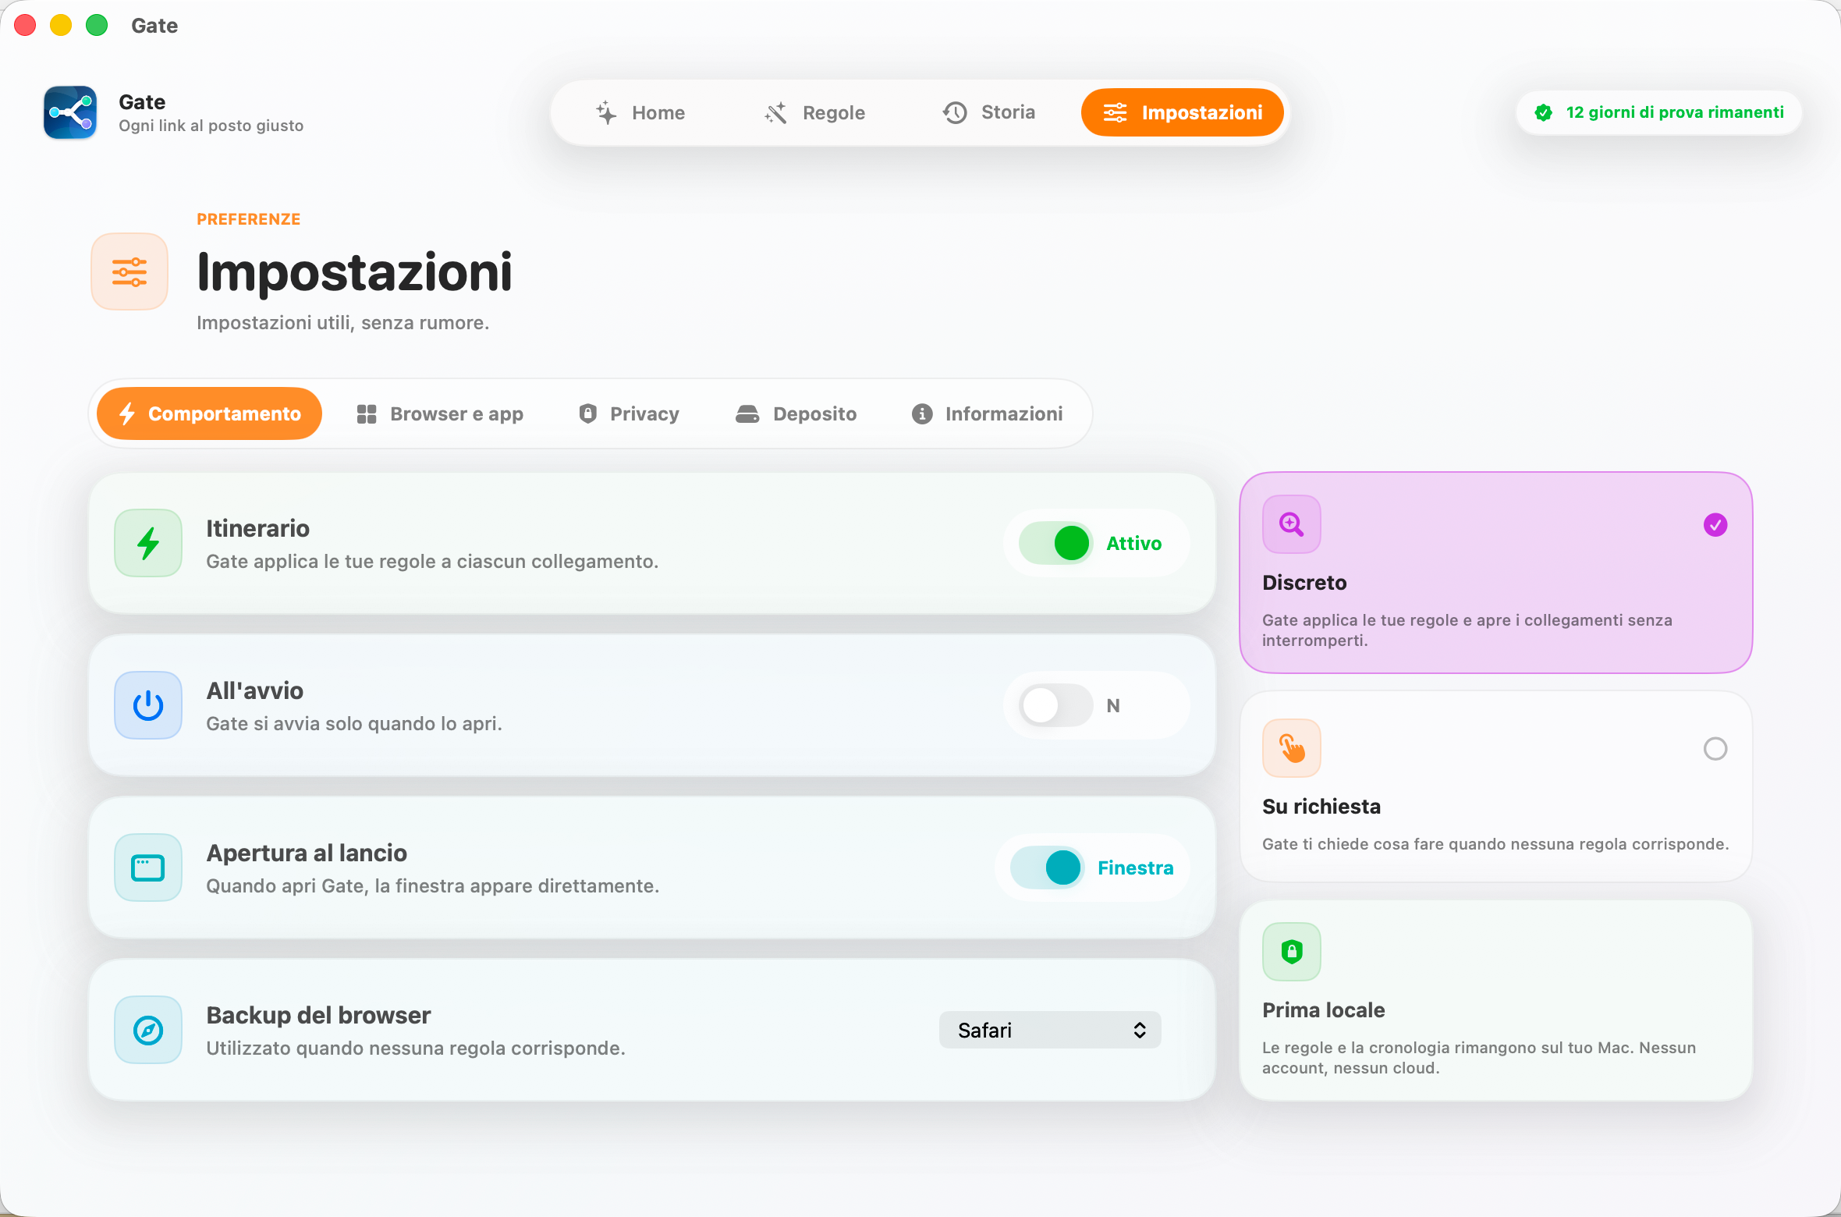This screenshot has height=1217, width=1841.
Task: Click the magnifier icon in Discreto card
Action: (1292, 524)
